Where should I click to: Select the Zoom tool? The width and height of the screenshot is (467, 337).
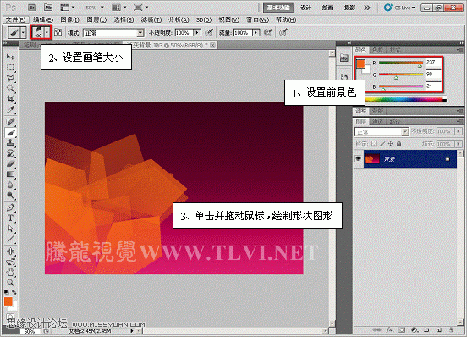(x=10, y=283)
